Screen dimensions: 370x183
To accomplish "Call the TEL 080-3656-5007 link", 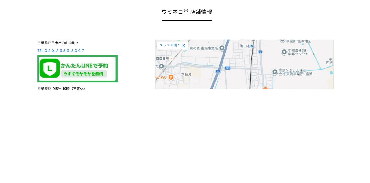I will (61, 51).
